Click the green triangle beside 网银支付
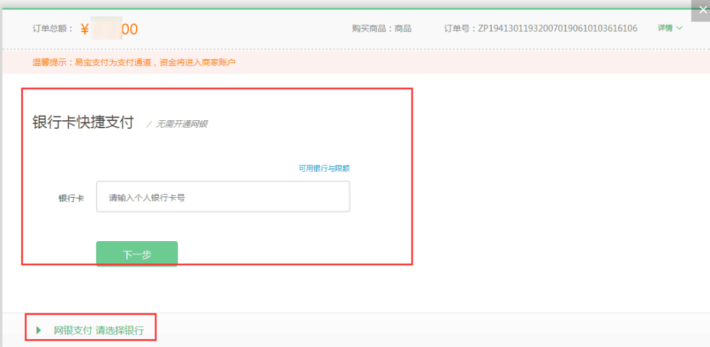 (x=39, y=331)
